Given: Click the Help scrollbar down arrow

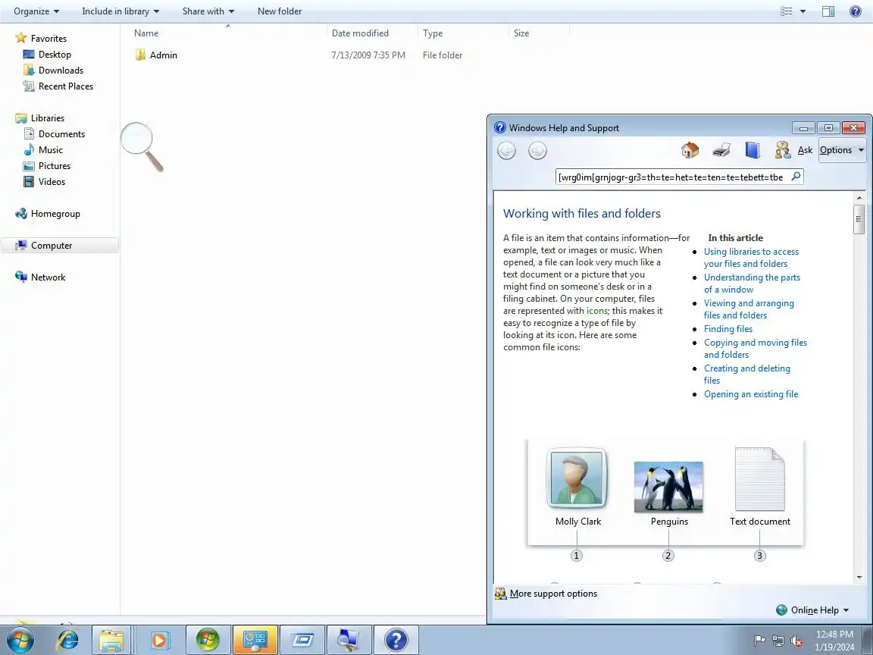Looking at the screenshot, I should (x=859, y=577).
